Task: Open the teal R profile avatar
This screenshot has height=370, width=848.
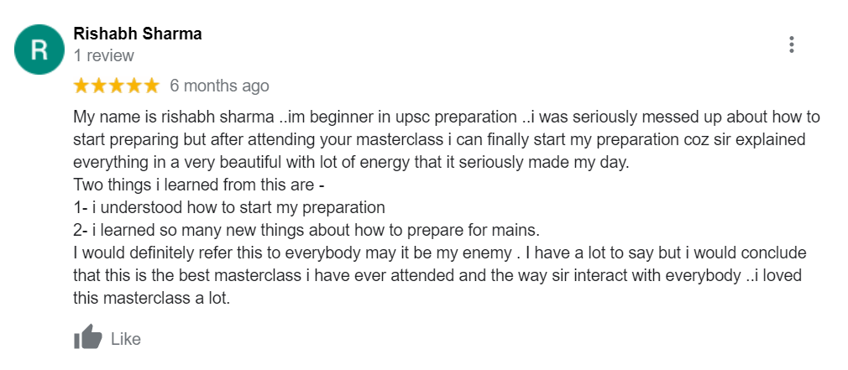Action: [39, 50]
